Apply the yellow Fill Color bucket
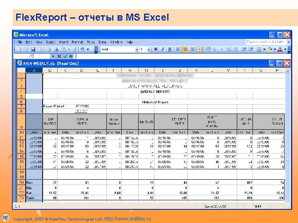The image size is (298, 223). (x=269, y=50)
